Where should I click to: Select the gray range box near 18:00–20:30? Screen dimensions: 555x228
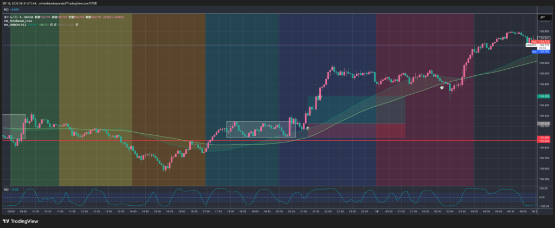[x=260, y=129]
